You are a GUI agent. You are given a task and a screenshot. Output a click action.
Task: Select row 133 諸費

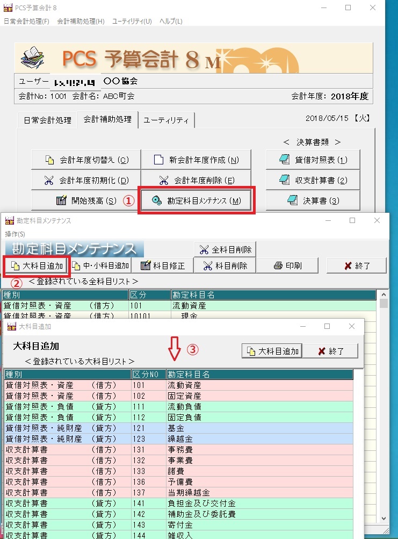point(179,471)
